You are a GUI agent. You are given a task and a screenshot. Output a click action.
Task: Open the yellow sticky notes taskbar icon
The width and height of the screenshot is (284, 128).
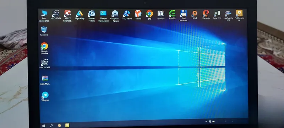pyautogui.click(x=67, y=125)
